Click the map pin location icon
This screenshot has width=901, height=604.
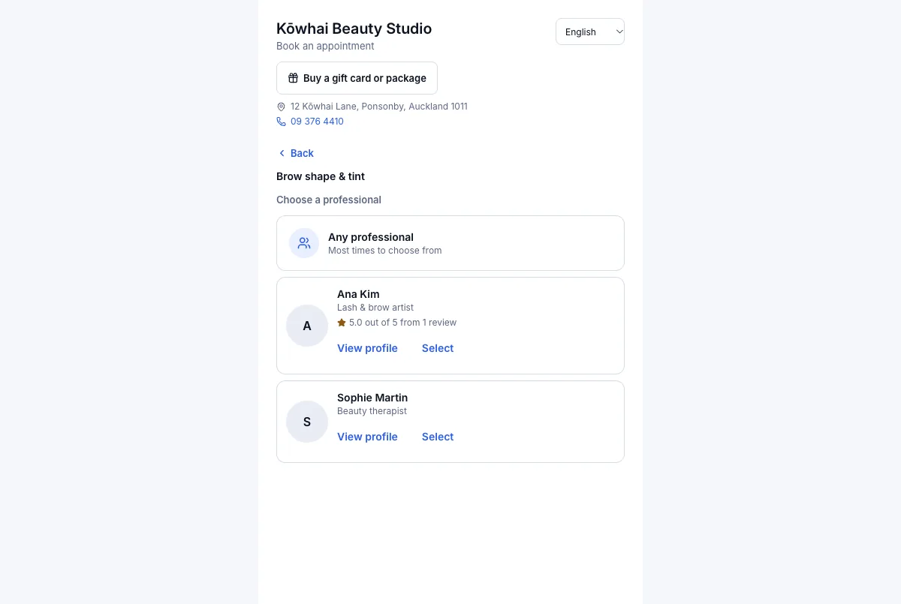coord(282,107)
